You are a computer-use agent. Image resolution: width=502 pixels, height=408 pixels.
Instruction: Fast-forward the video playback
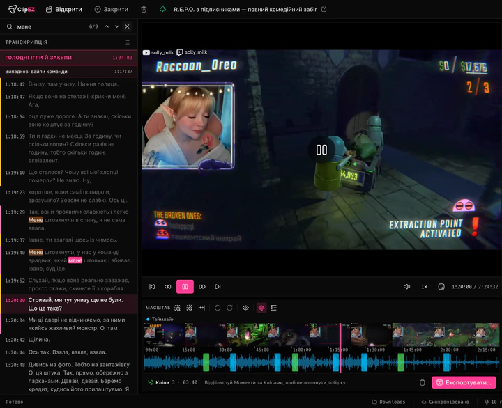click(202, 286)
